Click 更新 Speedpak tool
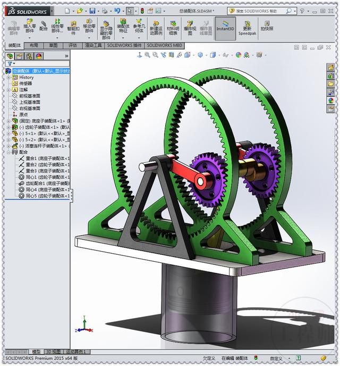 [x=247, y=28]
